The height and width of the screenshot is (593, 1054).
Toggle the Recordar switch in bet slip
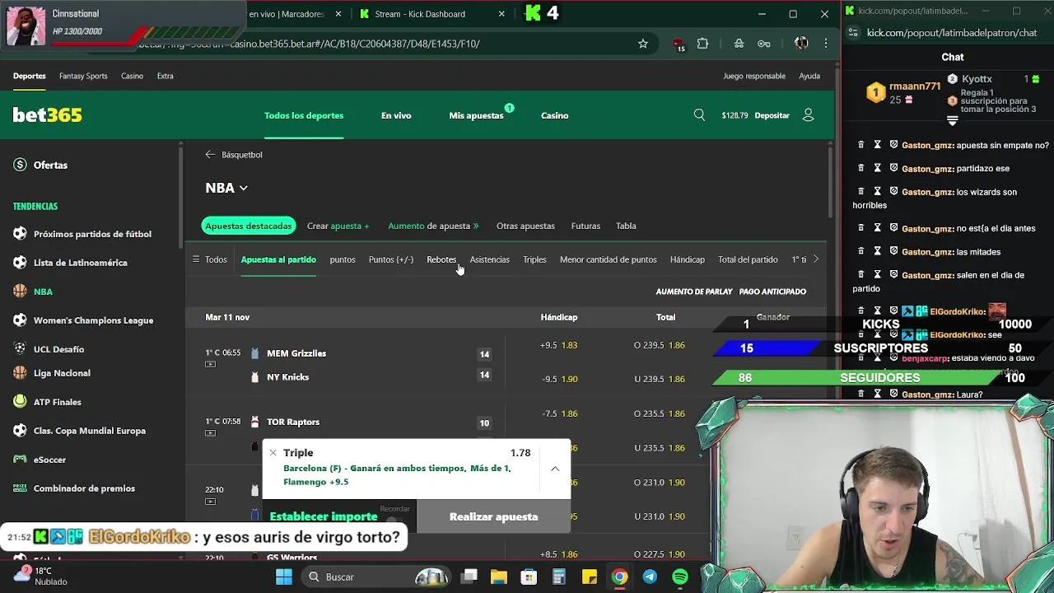(394, 519)
